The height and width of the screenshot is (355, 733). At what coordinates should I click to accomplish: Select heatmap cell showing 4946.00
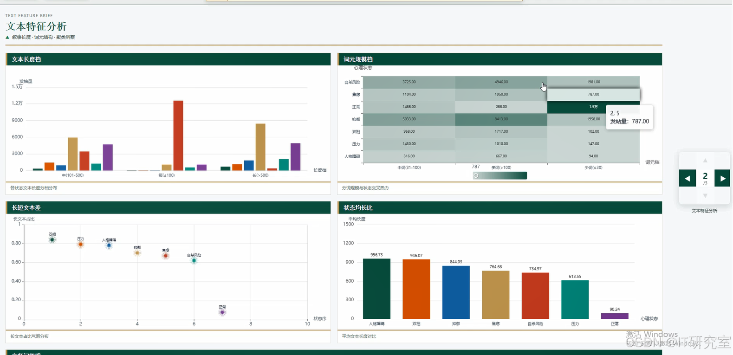pyautogui.click(x=501, y=82)
